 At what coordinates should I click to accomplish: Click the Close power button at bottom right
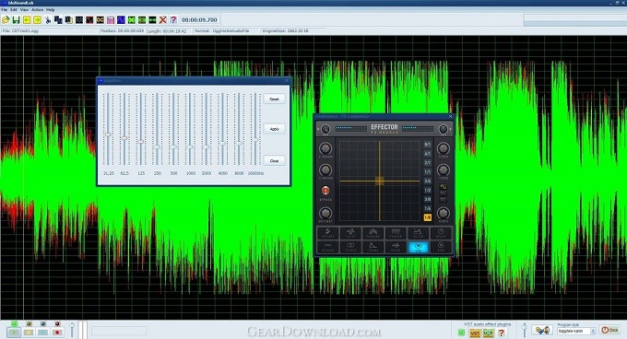point(609,330)
